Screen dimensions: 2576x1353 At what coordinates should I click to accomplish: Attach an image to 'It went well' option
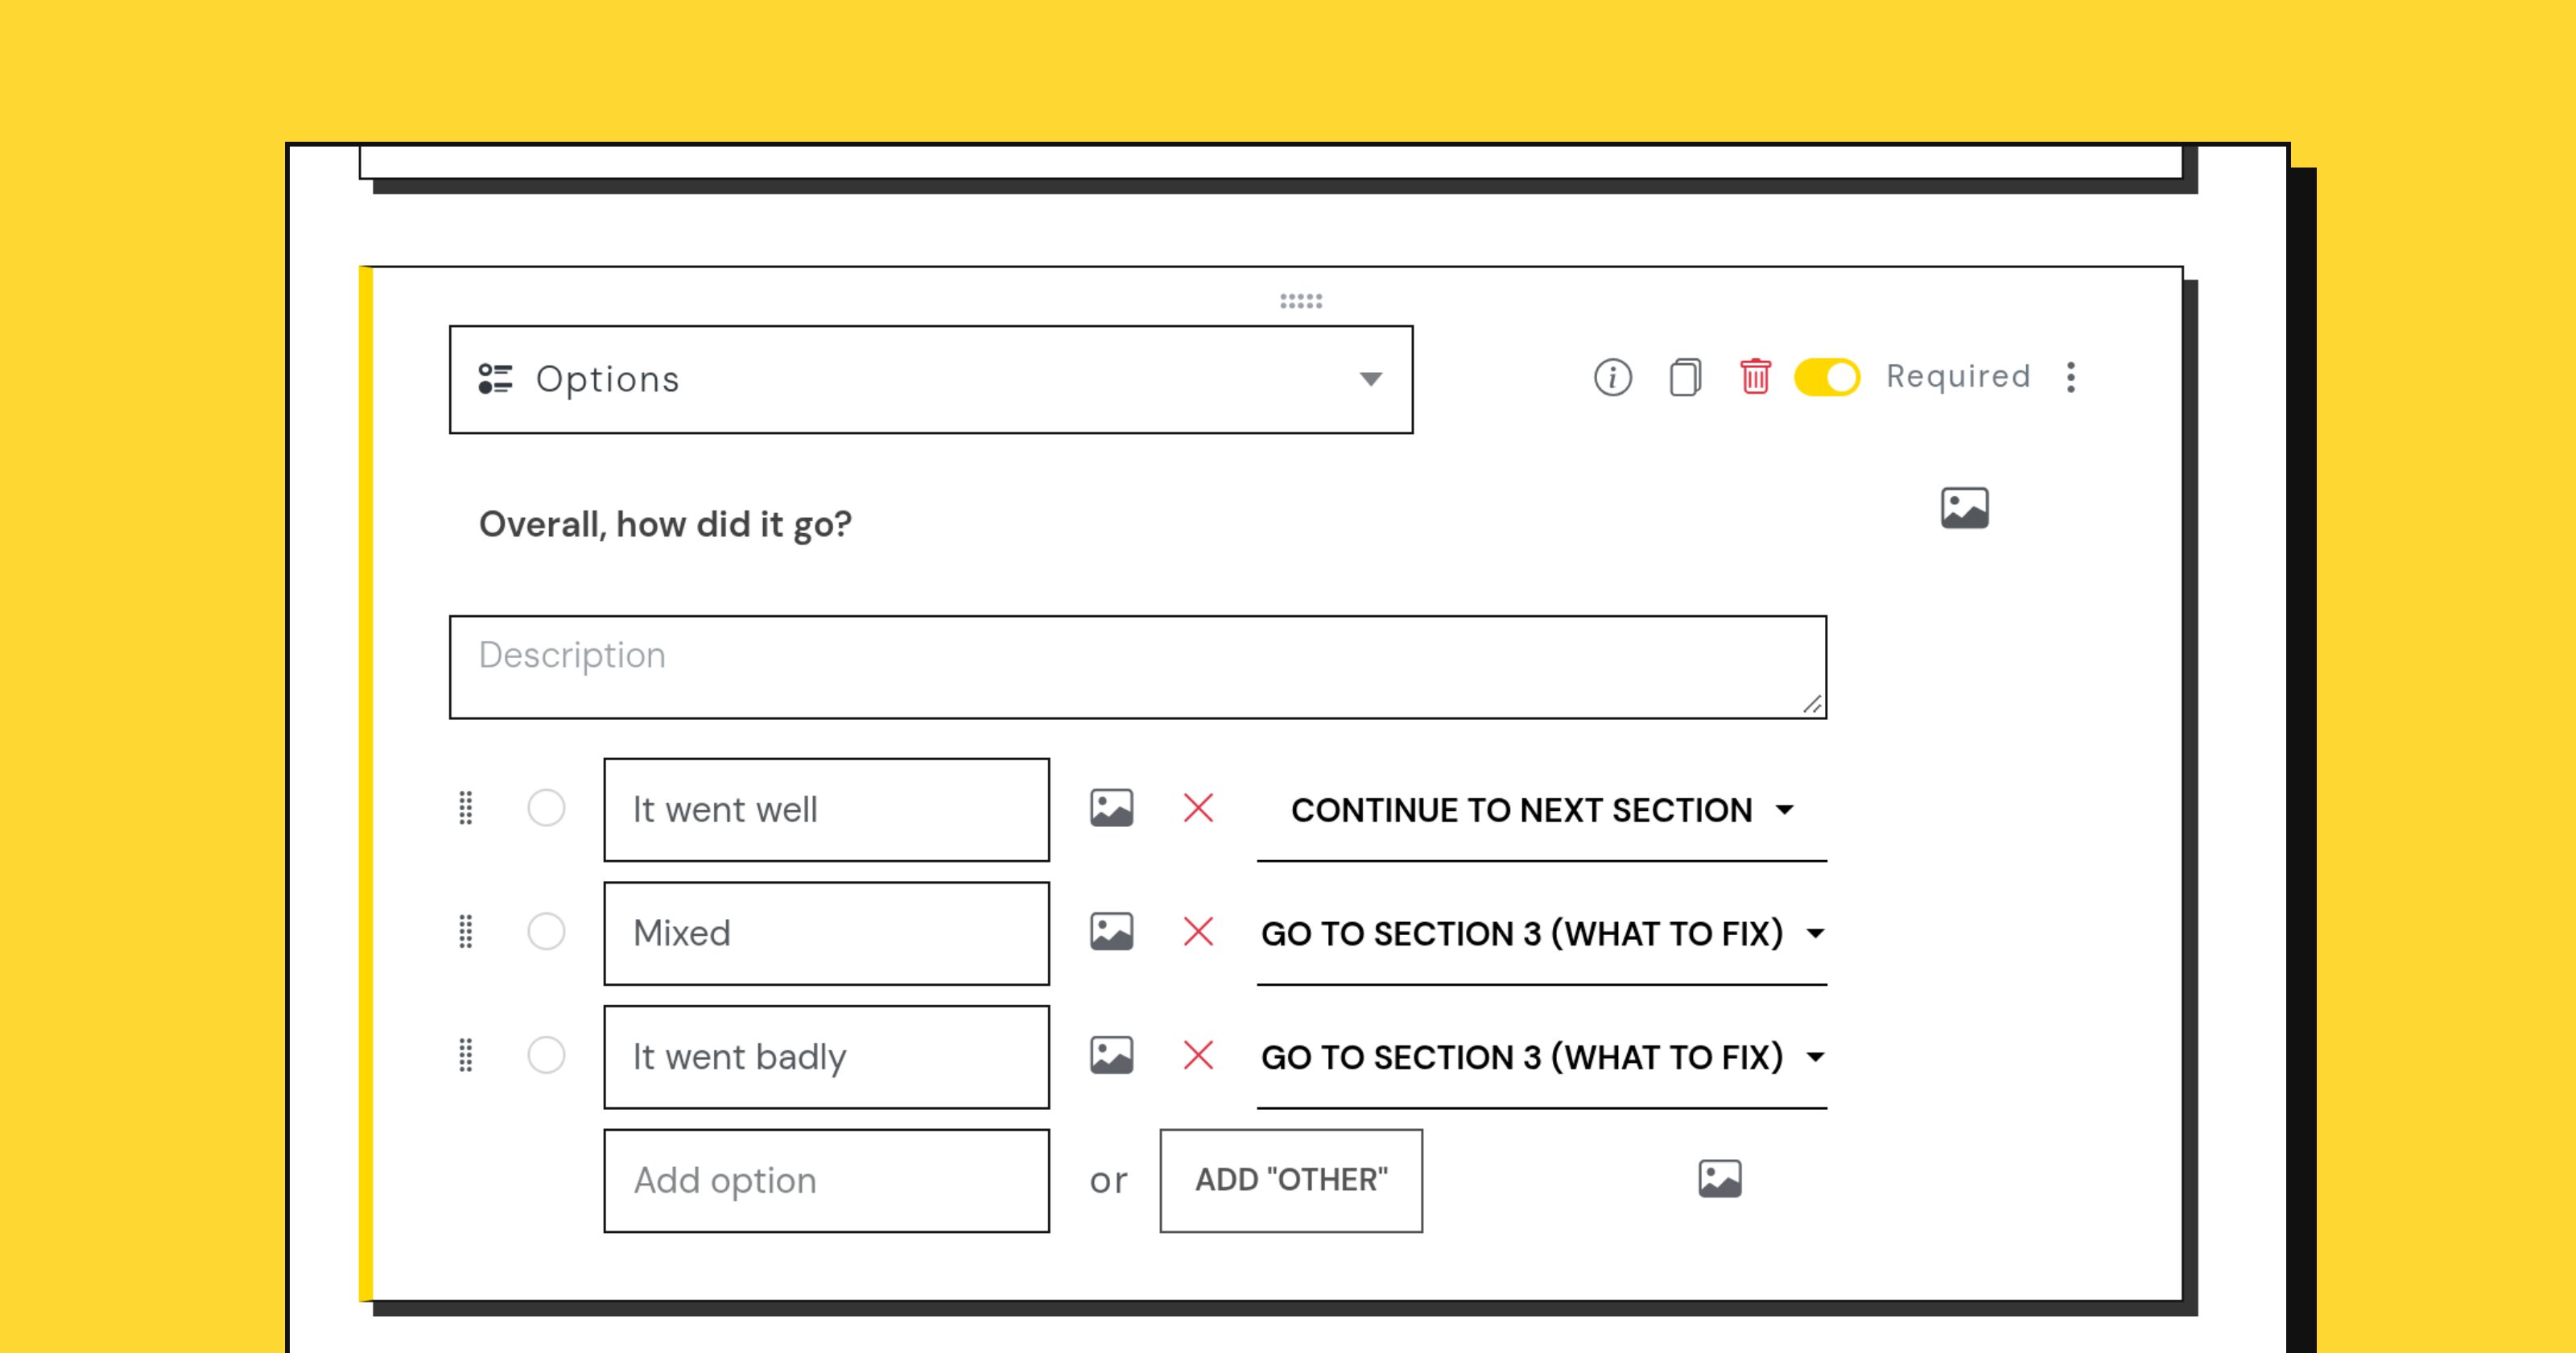tap(1111, 809)
